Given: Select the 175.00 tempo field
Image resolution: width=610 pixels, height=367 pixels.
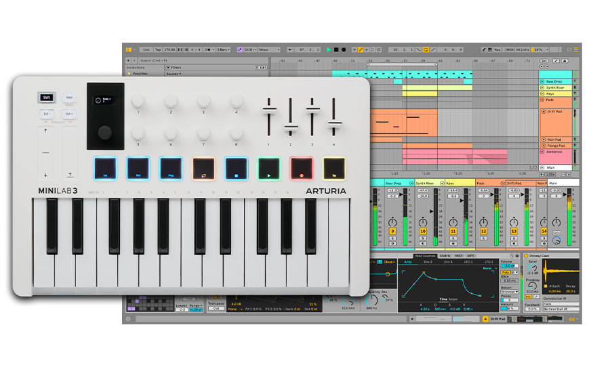Looking at the screenshot, I should 169,49.
